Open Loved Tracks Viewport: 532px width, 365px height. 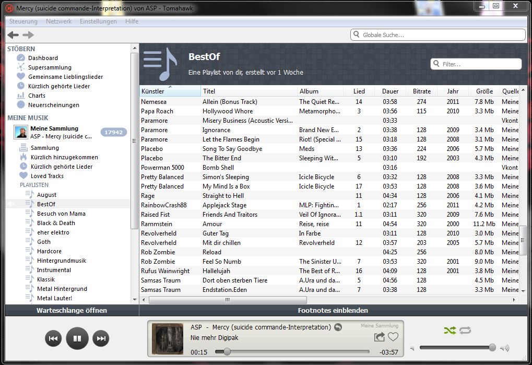pos(47,176)
